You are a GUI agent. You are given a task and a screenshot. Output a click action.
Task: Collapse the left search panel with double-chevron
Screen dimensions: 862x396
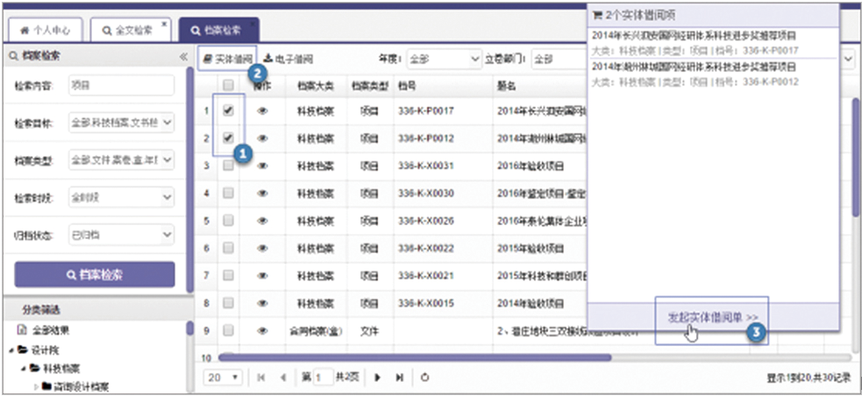click(183, 56)
